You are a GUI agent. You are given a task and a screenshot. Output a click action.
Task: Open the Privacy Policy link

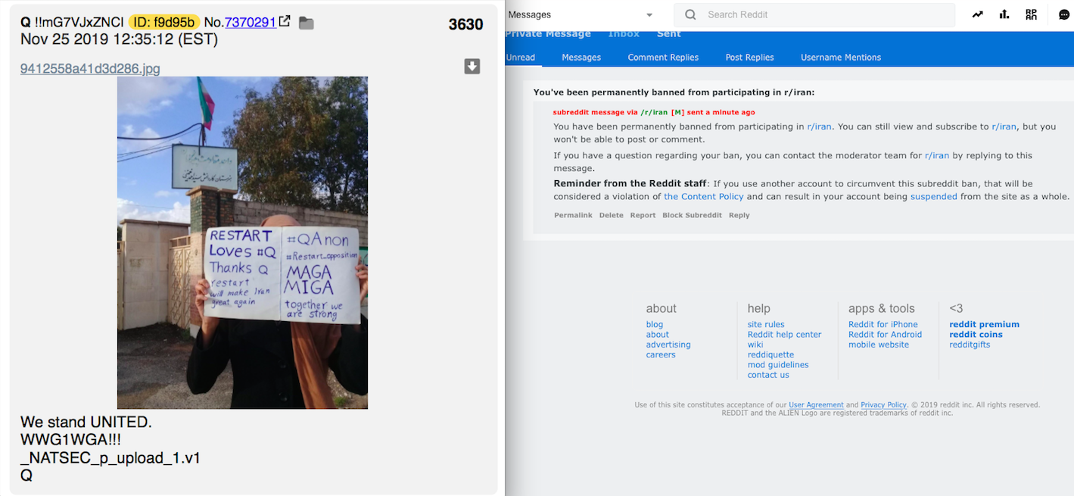883,405
